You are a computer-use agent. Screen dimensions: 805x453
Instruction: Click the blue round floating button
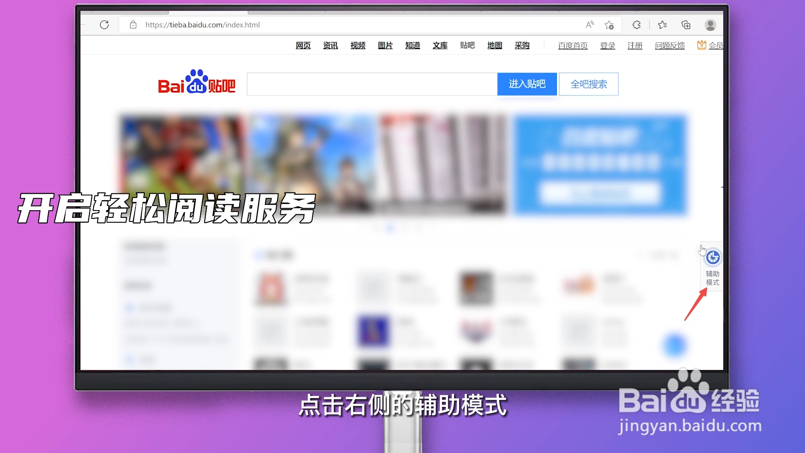(x=675, y=345)
